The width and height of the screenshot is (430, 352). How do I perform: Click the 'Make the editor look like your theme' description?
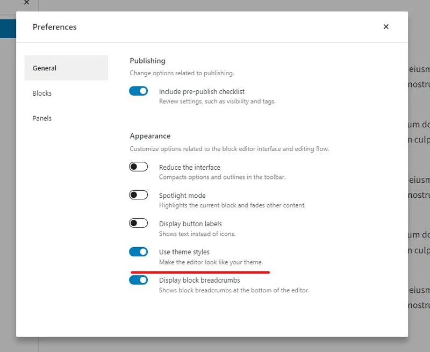(211, 262)
